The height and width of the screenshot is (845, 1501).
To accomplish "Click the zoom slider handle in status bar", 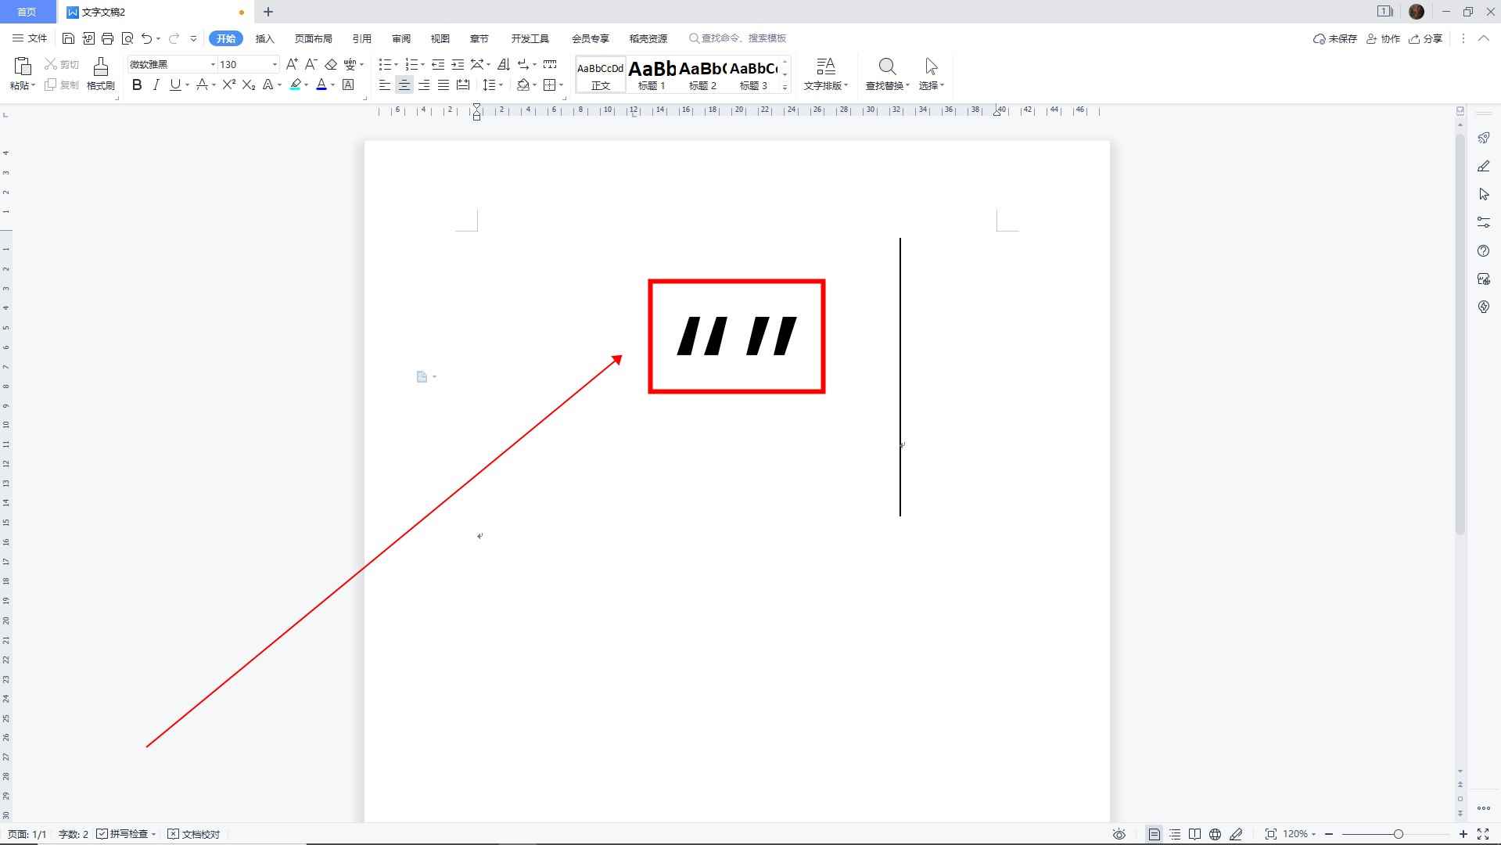I will [x=1398, y=834].
